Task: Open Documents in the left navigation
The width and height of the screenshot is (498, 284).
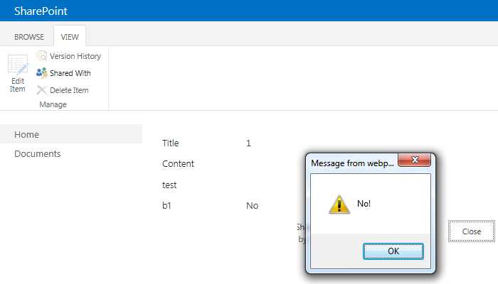Action: click(38, 154)
